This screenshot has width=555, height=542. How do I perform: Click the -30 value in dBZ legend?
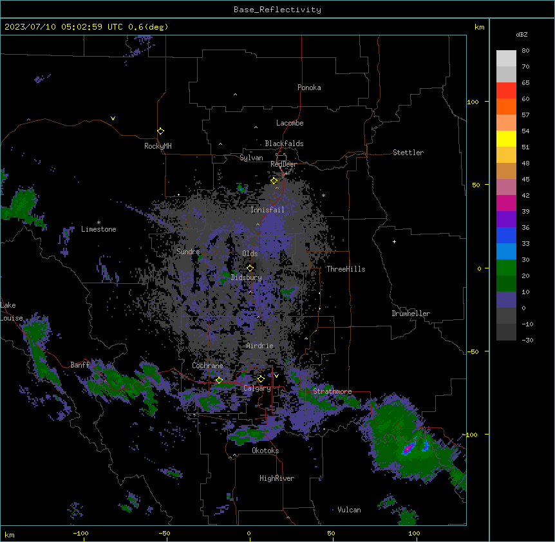pos(527,340)
